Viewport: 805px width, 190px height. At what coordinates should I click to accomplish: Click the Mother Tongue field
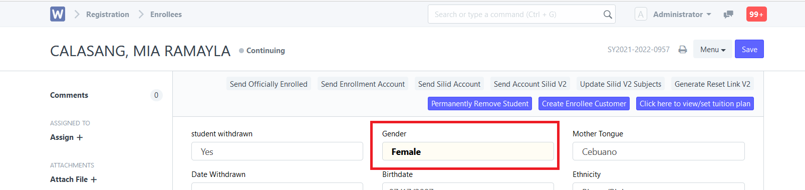pos(659,151)
